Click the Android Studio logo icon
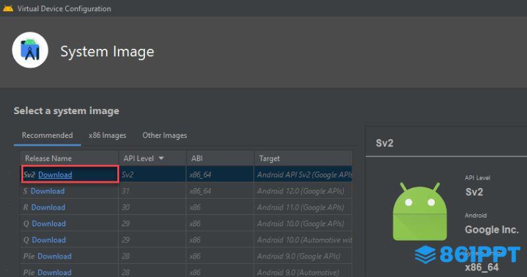The width and height of the screenshot is (527, 277). click(x=30, y=50)
